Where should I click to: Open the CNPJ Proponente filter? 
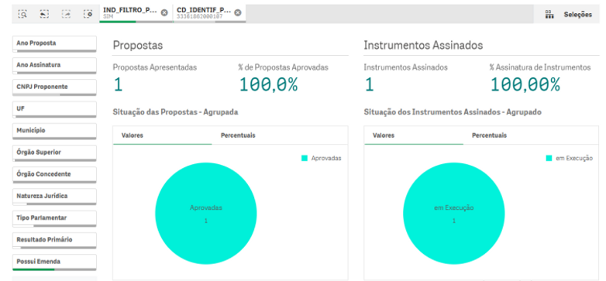click(54, 87)
